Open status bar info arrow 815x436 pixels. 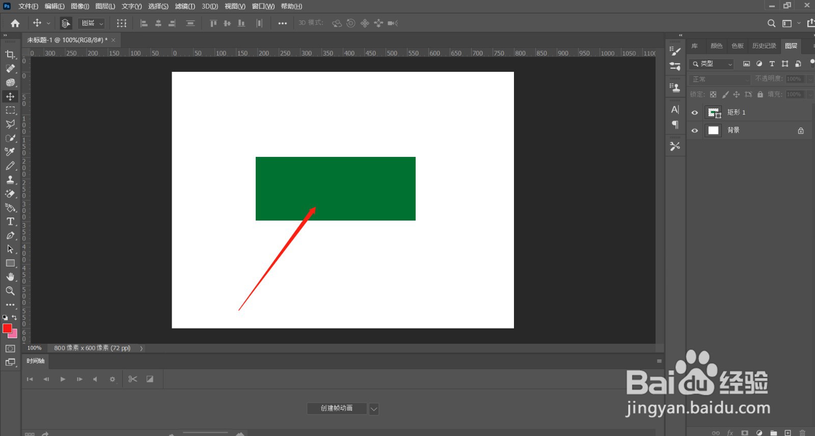coord(141,348)
